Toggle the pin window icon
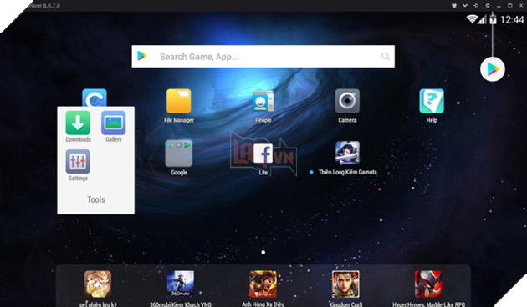This screenshot has width=527, height=307. [476, 5]
